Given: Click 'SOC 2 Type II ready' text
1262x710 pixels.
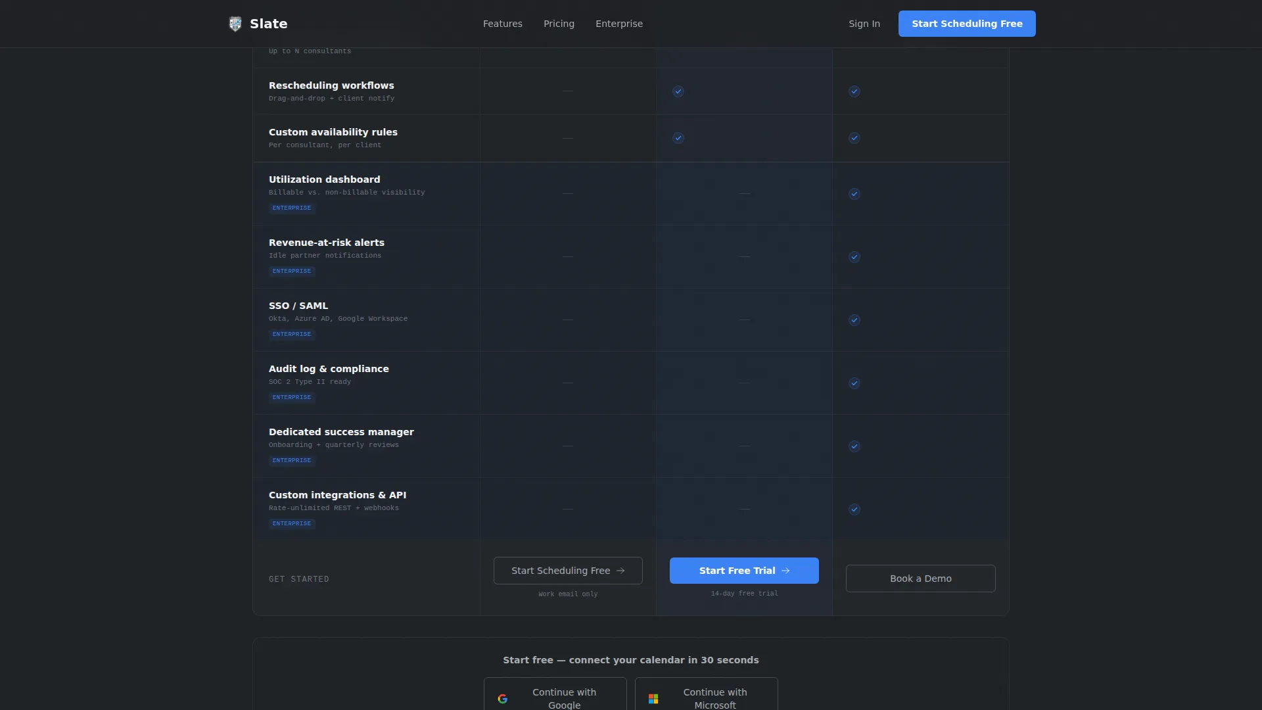Looking at the screenshot, I should [310, 382].
